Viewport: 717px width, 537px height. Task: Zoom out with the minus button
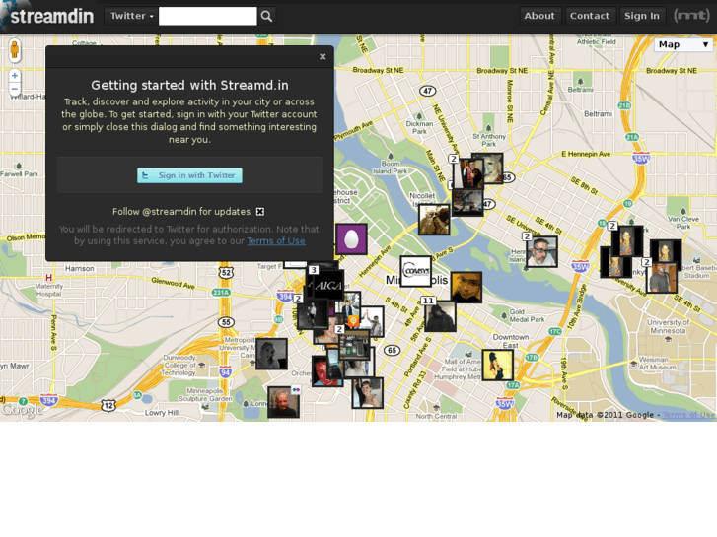coord(15,89)
